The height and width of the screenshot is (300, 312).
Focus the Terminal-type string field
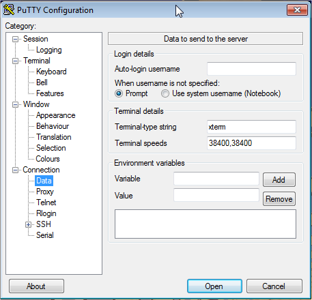pyautogui.click(x=251, y=127)
